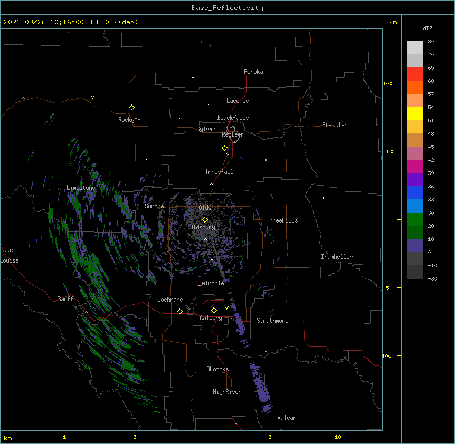Click the Didsbury city label
This screenshot has height=444, width=455.
point(202,227)
